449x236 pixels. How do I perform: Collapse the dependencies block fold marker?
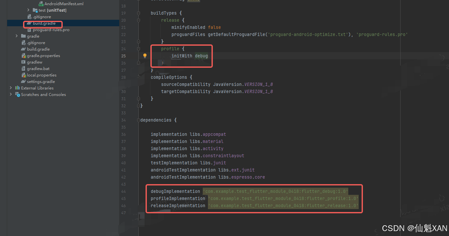pyautogui.click(x=138, y=120)
